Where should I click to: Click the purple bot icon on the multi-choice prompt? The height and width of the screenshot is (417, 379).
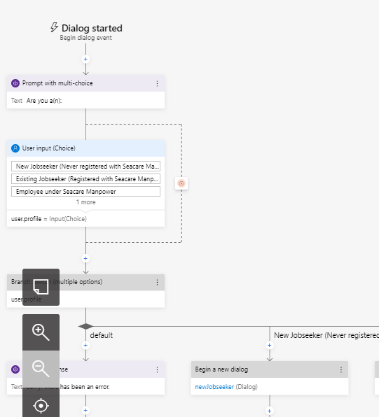click(x=15, y=83)
